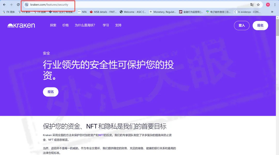Click the 登入 login button
The height and width of the screenshot is (155, 279).
(242, 25)
